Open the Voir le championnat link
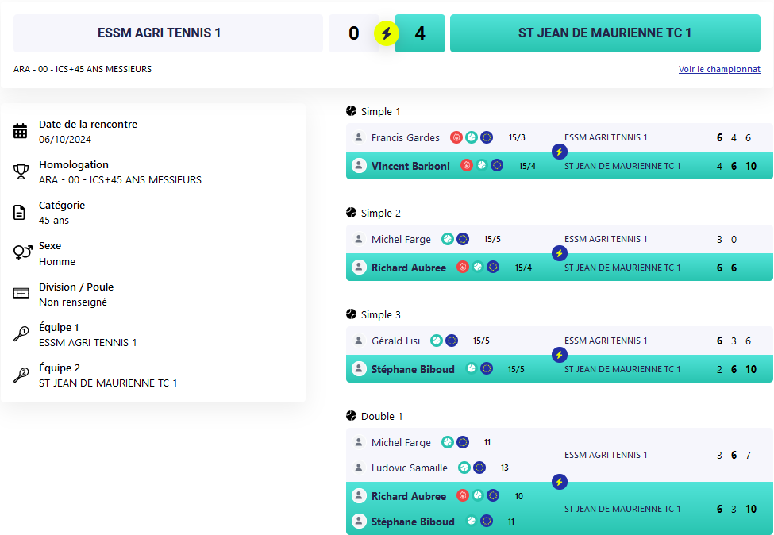This screenshot has height=535, width=774. point(719,69)
